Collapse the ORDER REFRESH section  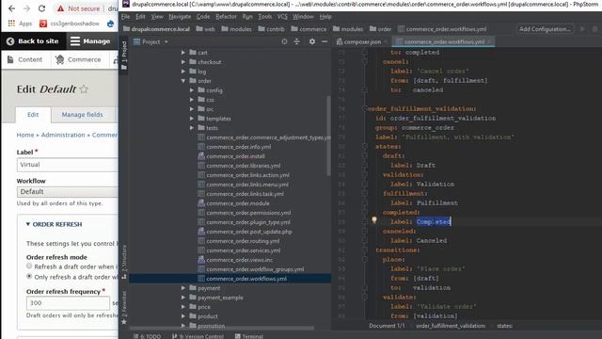coord(54,224)
